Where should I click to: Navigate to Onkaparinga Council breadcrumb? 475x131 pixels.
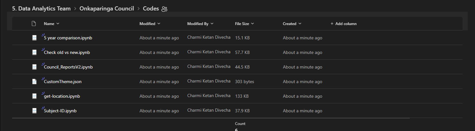click(107, 9)
